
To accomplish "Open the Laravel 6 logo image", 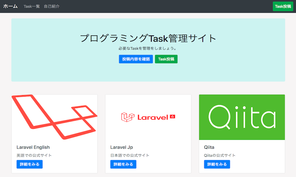I will [x=148, y=117].
